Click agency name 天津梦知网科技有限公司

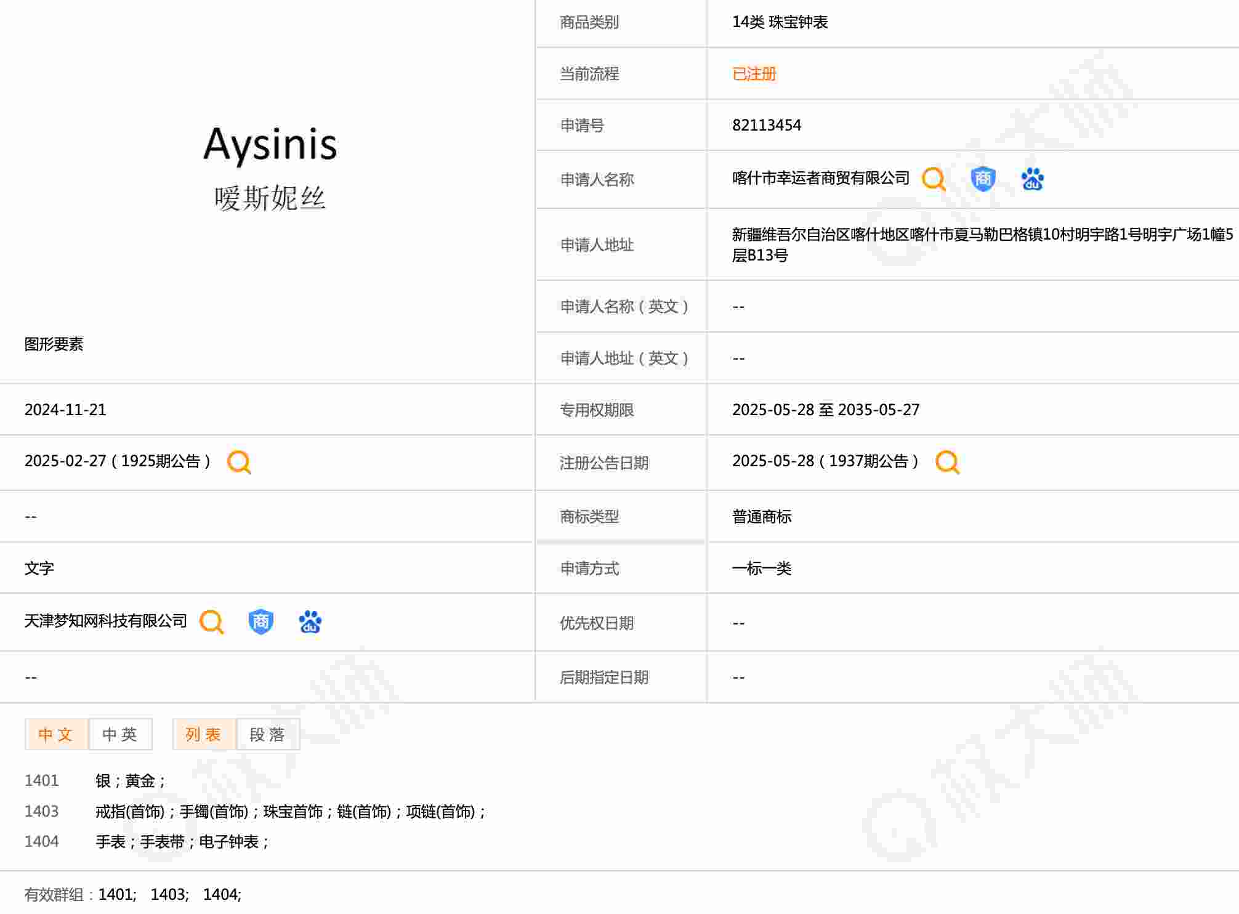105,621
